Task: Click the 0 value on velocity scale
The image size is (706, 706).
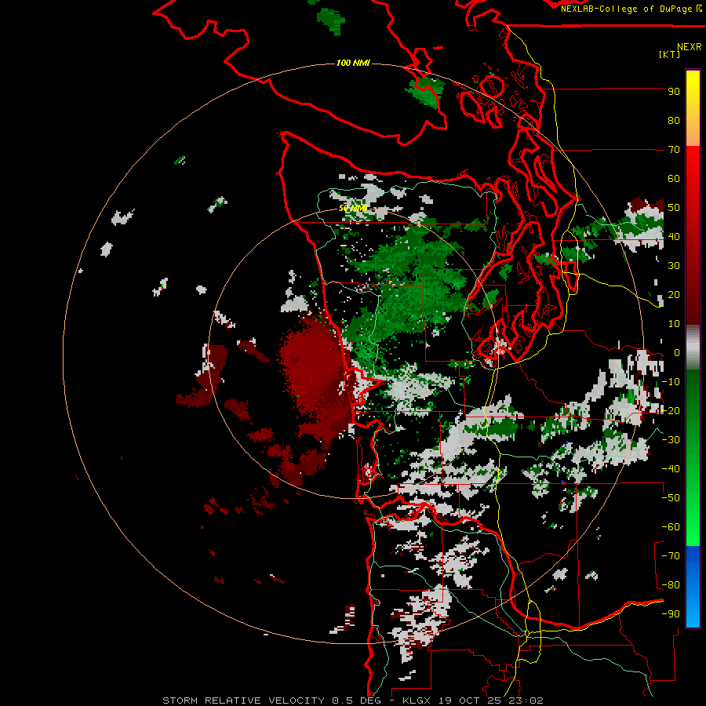Action: [677, 353]
